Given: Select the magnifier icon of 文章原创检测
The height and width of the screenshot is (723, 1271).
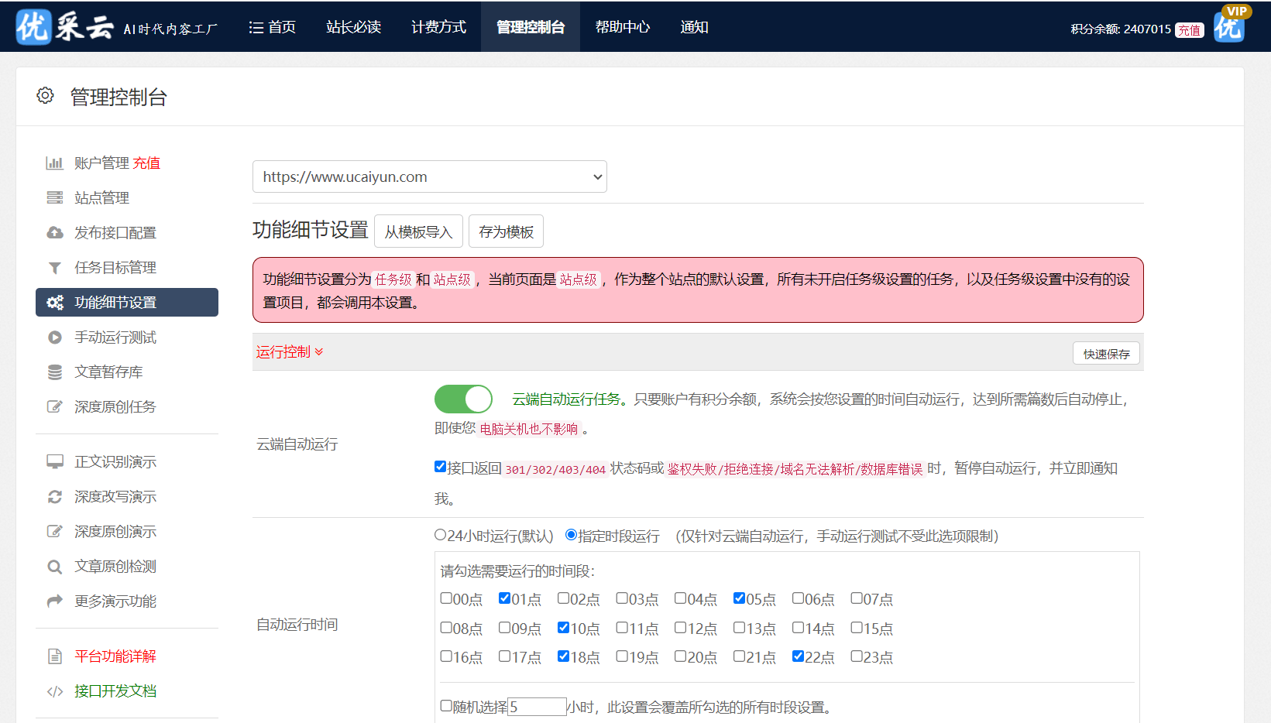Looking at the screenshot, I should [54, 566].
